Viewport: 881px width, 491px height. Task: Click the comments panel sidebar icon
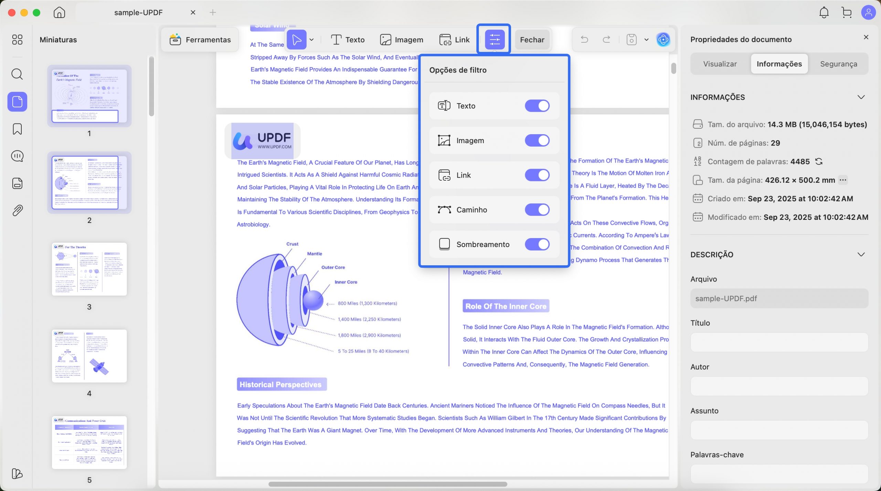pos(17,156)
